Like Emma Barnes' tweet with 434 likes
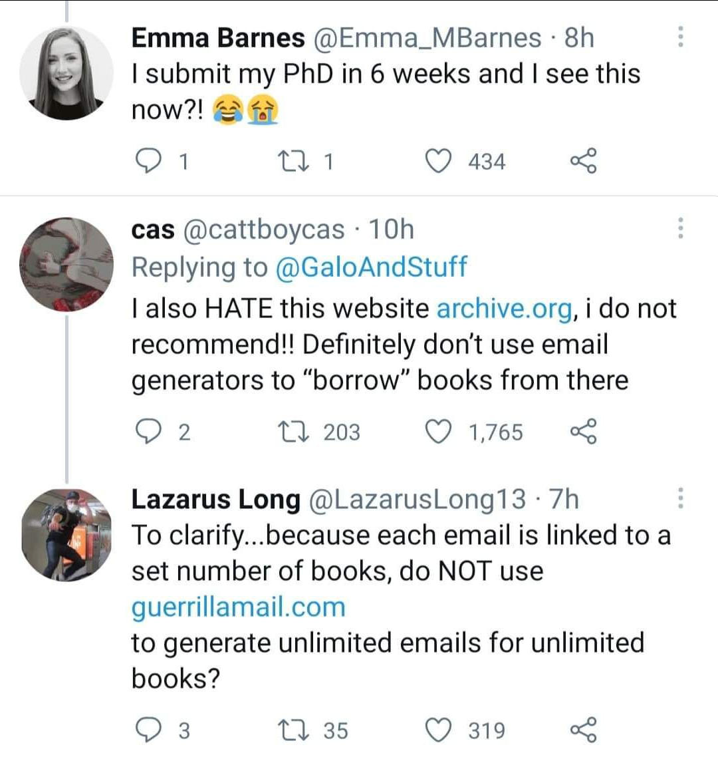This screenshot has width=718, height=761. [438, 162]
